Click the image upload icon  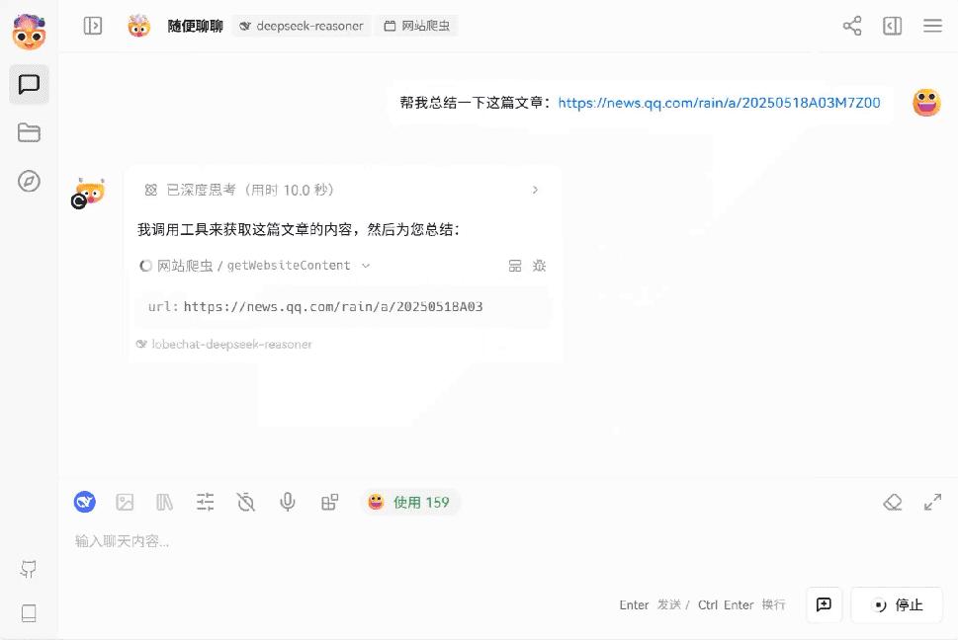pyautogui.click(x=125, y=502)
